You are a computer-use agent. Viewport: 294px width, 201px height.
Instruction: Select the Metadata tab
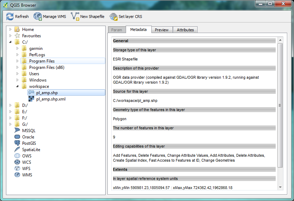(139, 30)
